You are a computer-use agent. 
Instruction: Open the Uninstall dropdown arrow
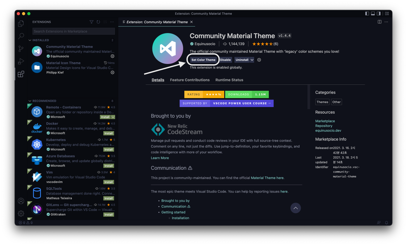pyautogui.click(x=252, y=60)
